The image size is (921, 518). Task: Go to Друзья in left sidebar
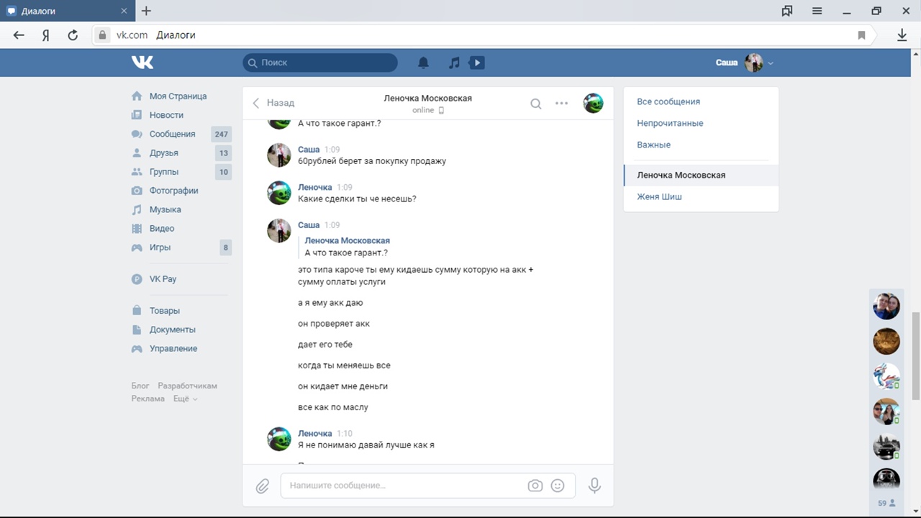pyautogui.click(x=163, y=153)
